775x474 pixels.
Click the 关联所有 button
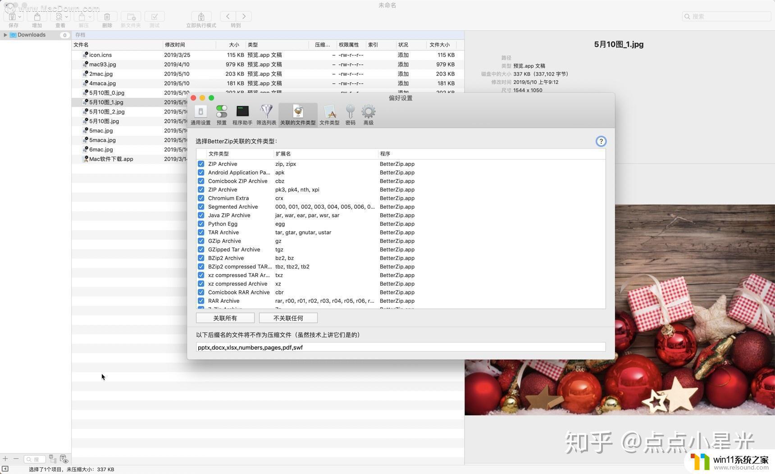tap(225, 318)
